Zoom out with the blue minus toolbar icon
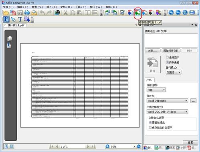The height and width of the screenshot is (152, 200). (178, 13)
